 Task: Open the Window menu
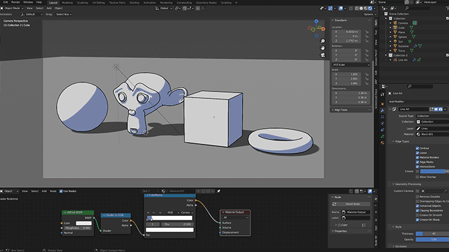28,2
